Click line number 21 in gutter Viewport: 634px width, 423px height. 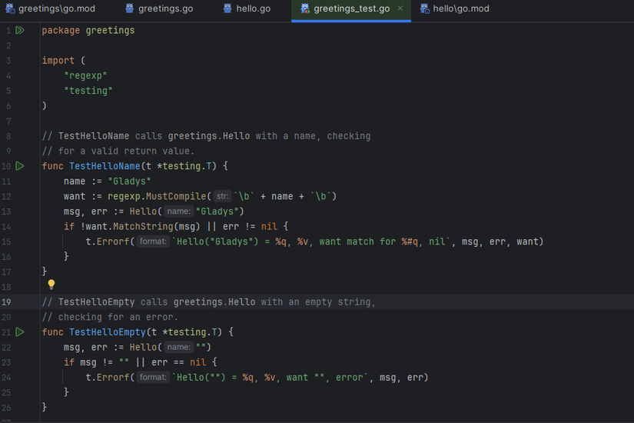point(6,332)
